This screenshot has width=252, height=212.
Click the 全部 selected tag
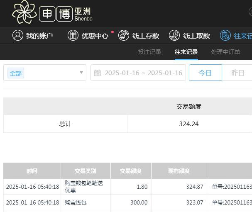[16, 73]
